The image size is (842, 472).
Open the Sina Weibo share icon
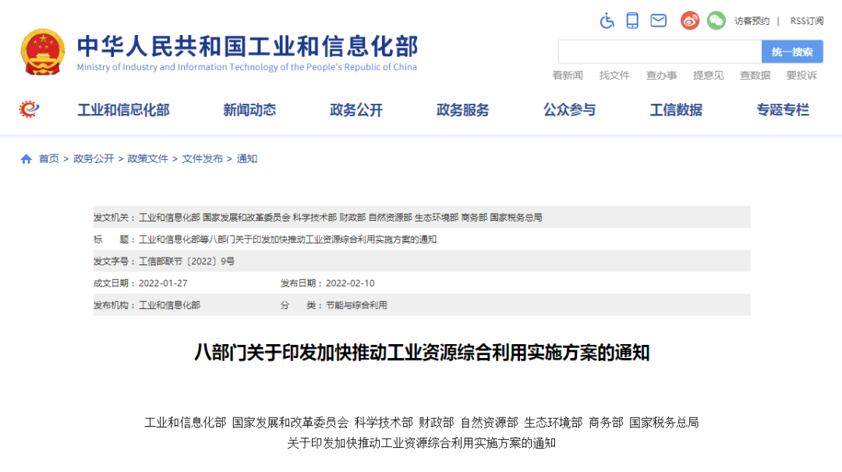[689, 20]
